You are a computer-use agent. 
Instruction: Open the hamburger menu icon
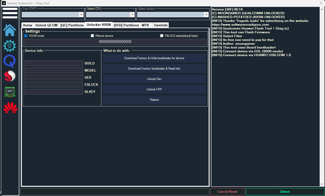[10, 13]
